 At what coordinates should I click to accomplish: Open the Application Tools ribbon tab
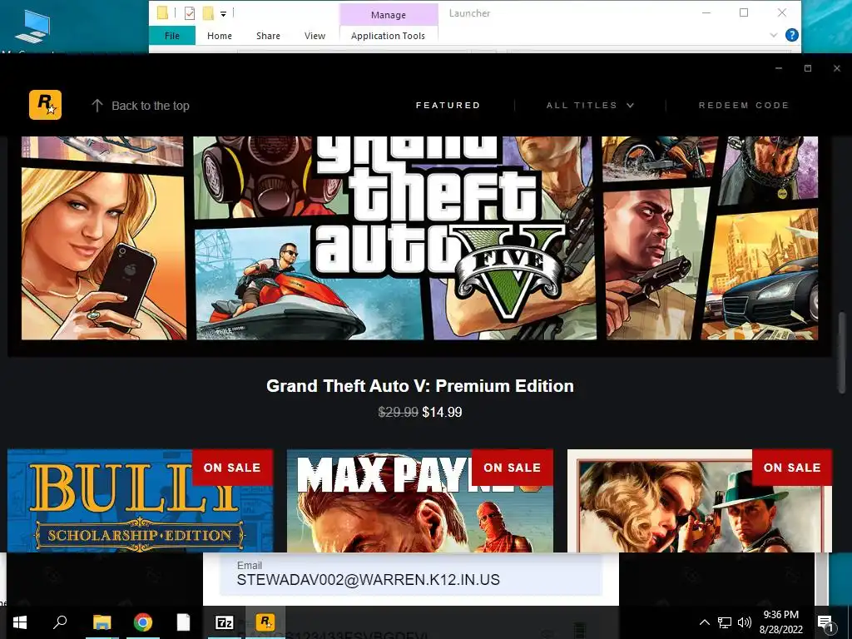pyautogui.click(x=388, y=36)
